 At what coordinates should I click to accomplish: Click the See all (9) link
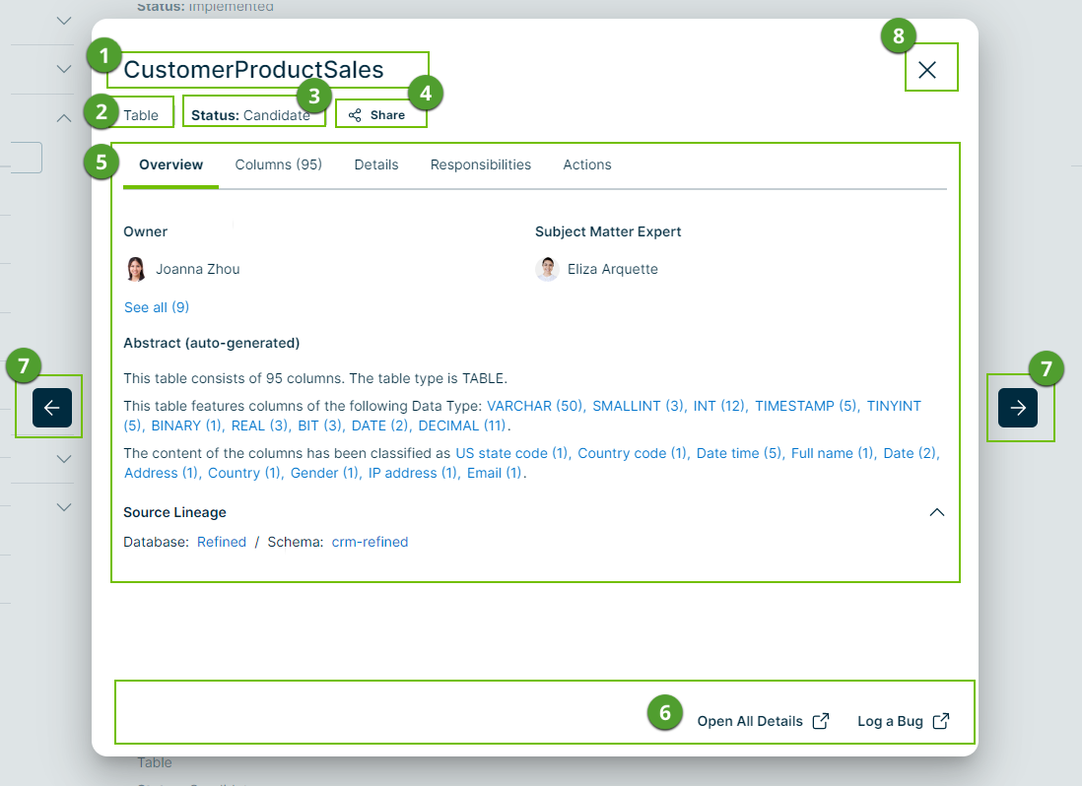(157, 307)
